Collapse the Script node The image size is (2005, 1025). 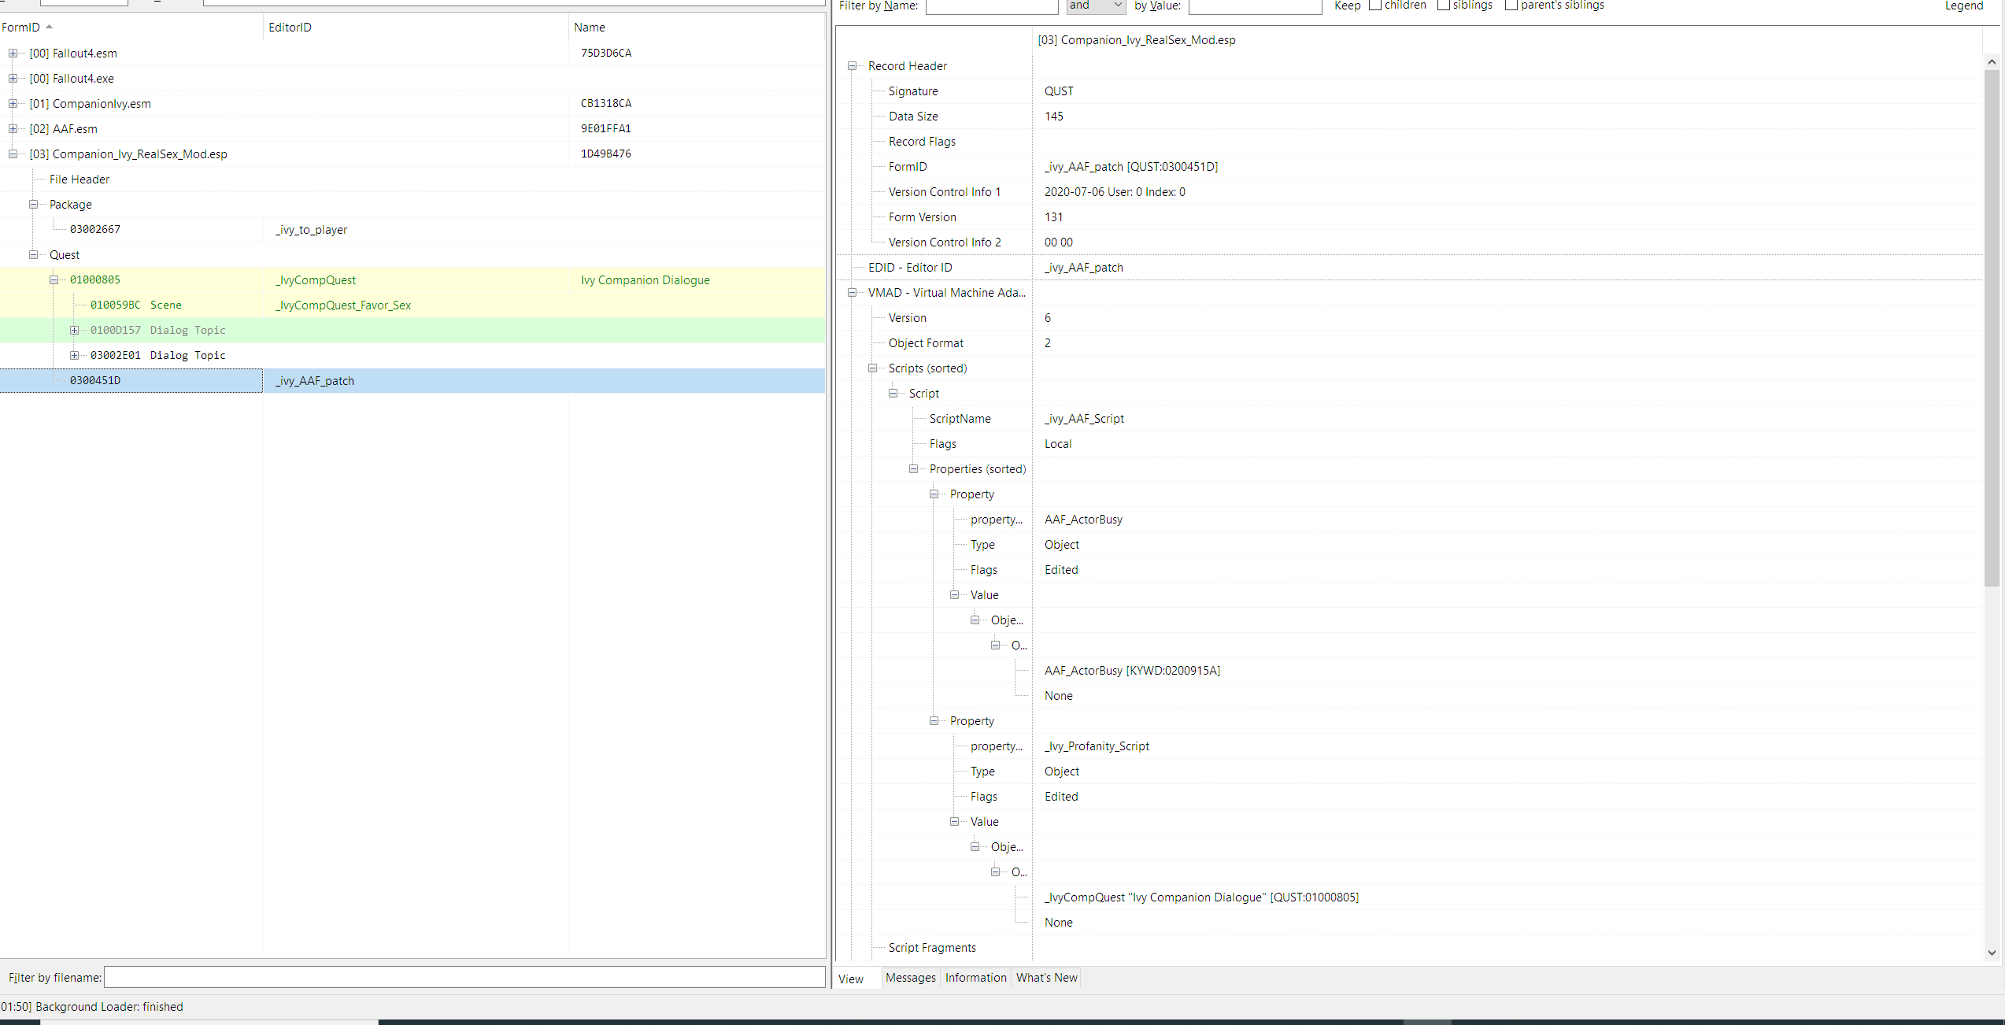coord(893,394)
